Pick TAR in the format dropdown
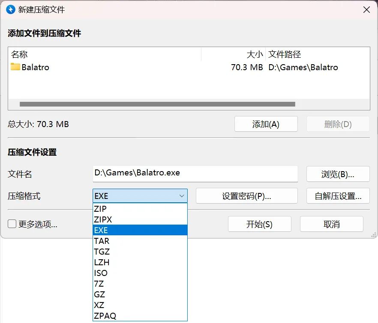This screenshot has height=323, width=378. [x=140, y=241]
